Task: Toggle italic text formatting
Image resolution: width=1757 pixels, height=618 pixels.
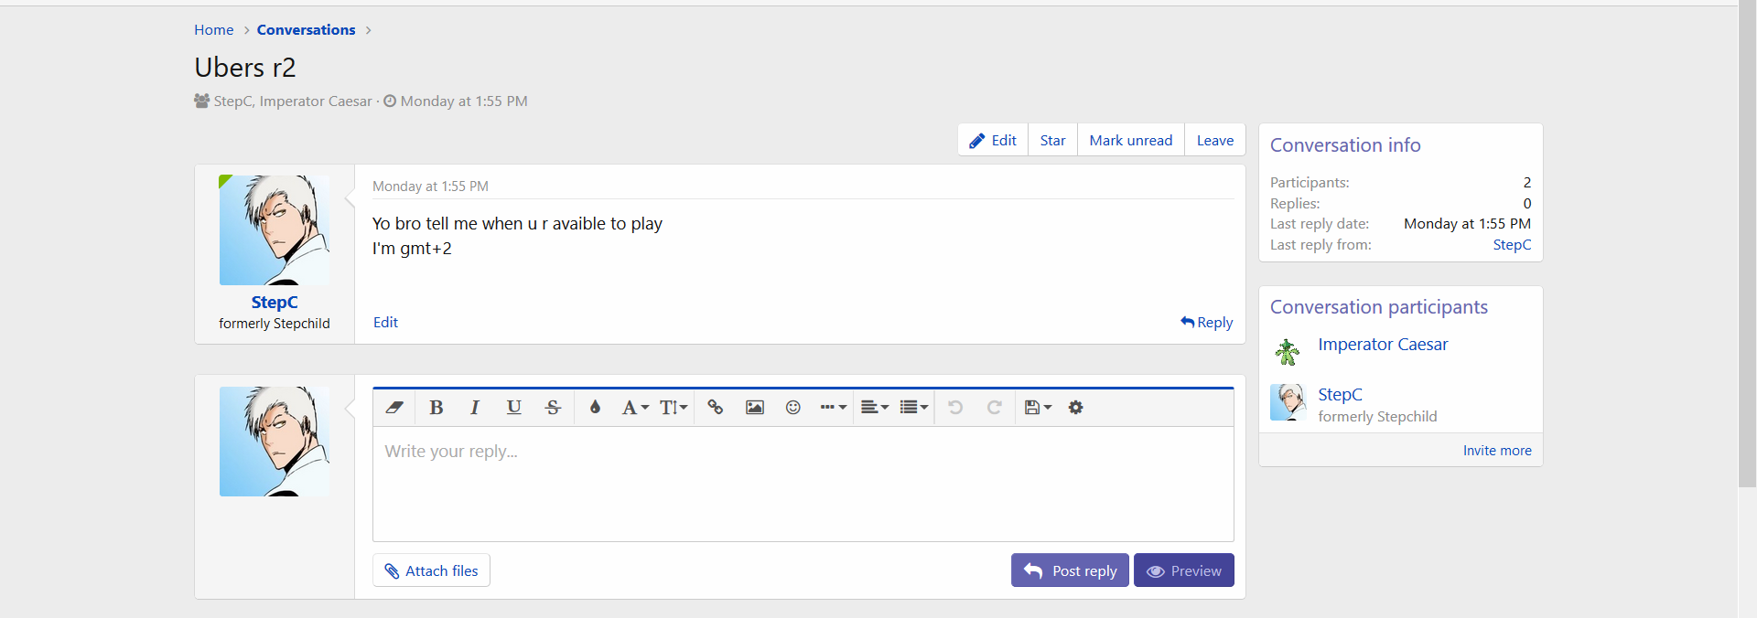Action: [475, 408]
